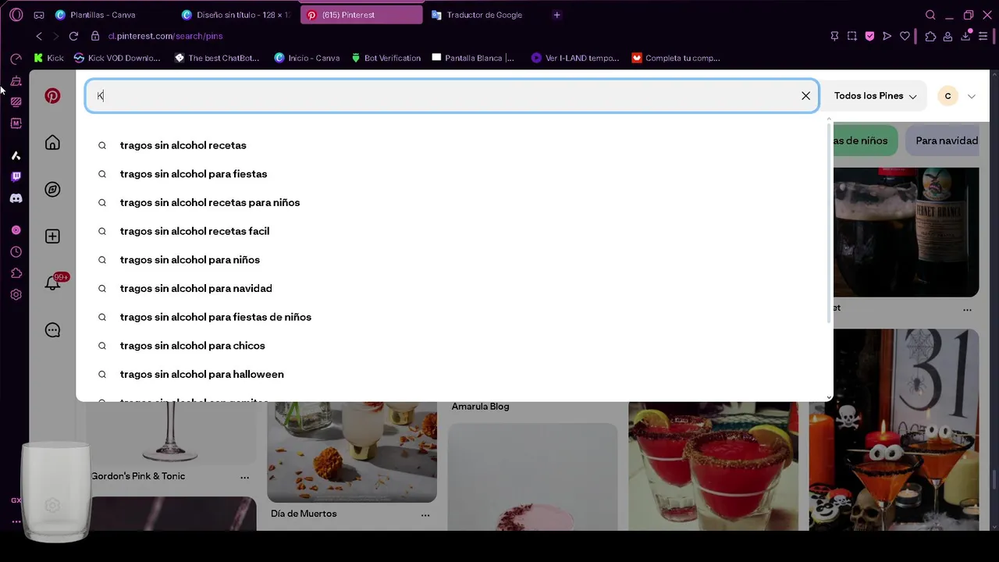Select suggestion tragos sin alcohol para fiestas
Screen dimensions: 999x562
(194, 174)
